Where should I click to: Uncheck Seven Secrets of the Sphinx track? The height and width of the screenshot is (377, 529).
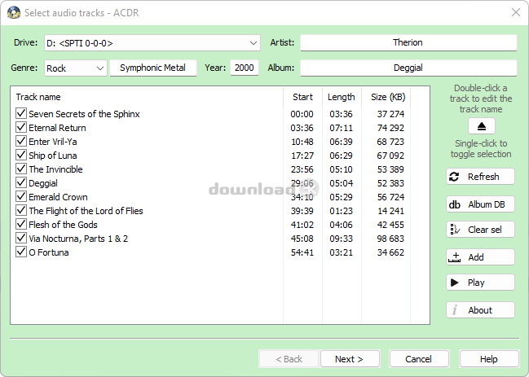point(21,113)
